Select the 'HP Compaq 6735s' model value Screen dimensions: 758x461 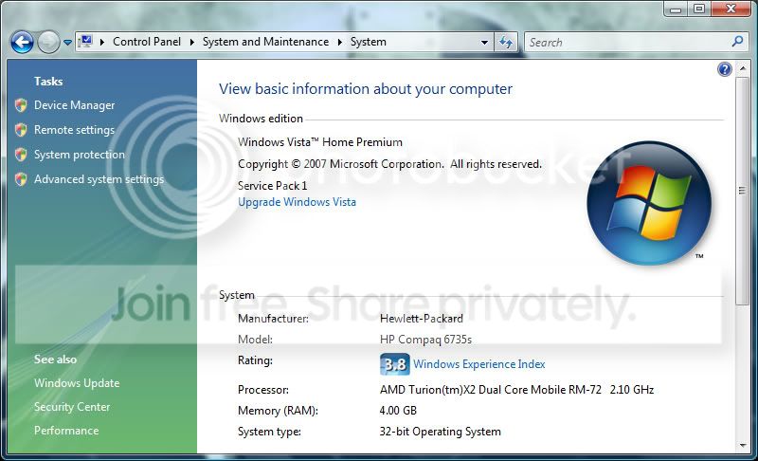click(x=425, y=339)
